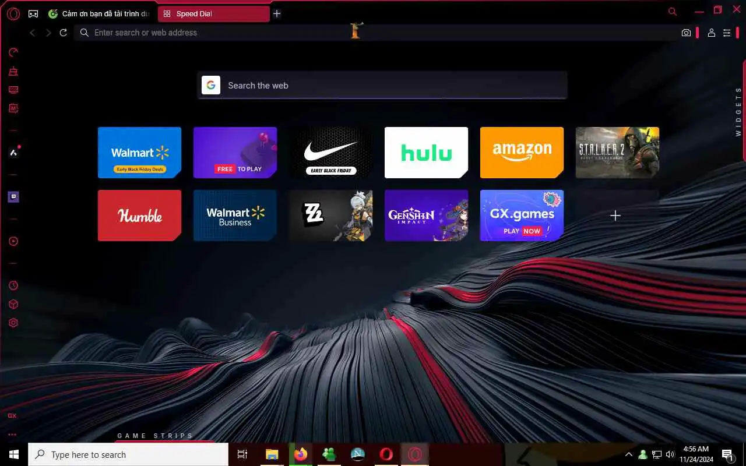Open Settings gear in sidebar
Image resolution: width=746 pixels, height=466 pixels.
(x=13, y=323)
